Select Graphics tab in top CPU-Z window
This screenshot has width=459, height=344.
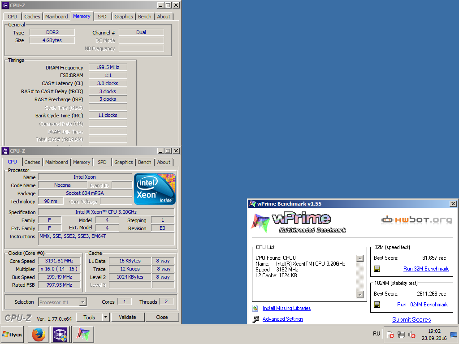[124, 17]
